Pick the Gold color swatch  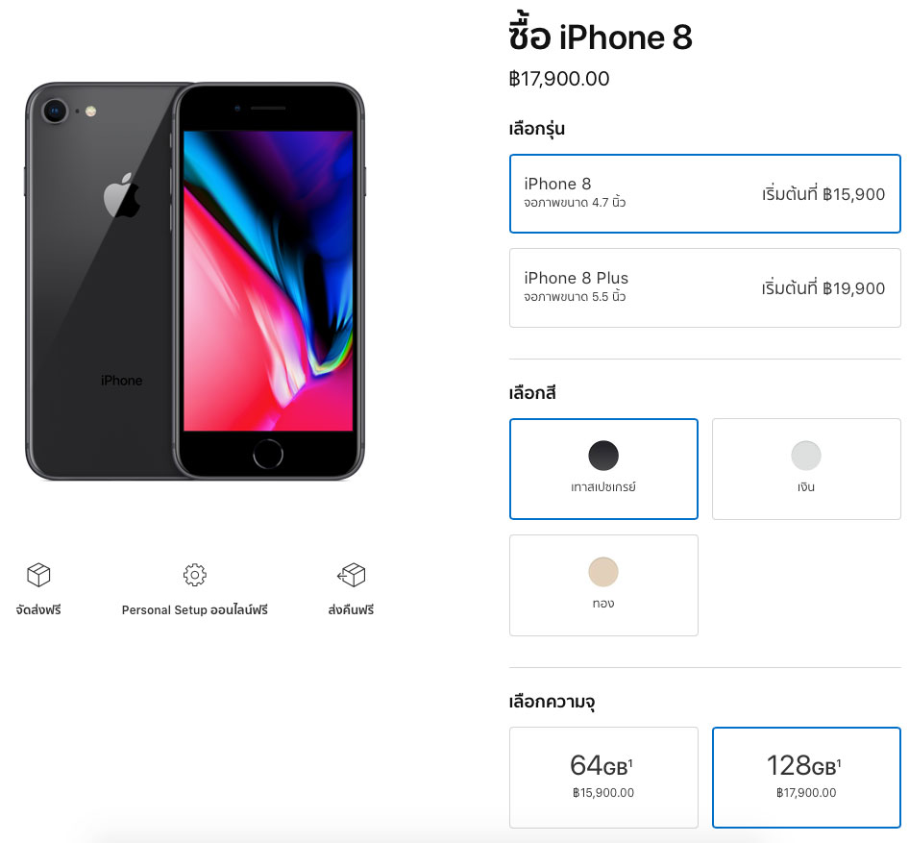[x=603, y=572]
